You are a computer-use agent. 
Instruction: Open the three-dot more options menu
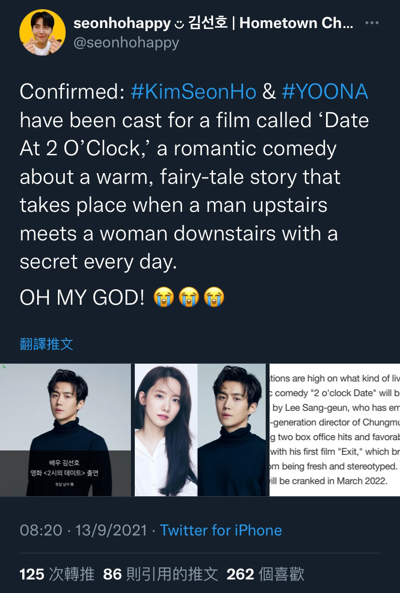pyautogui.click(x=371, y=23)
